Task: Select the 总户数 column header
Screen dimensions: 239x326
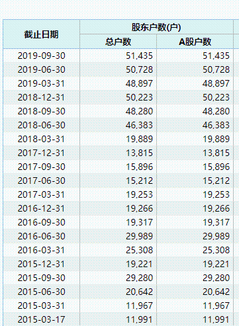Action: (x=118, y=42)
